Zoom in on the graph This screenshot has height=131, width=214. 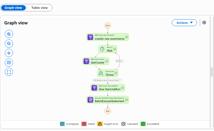click(9, 34)
